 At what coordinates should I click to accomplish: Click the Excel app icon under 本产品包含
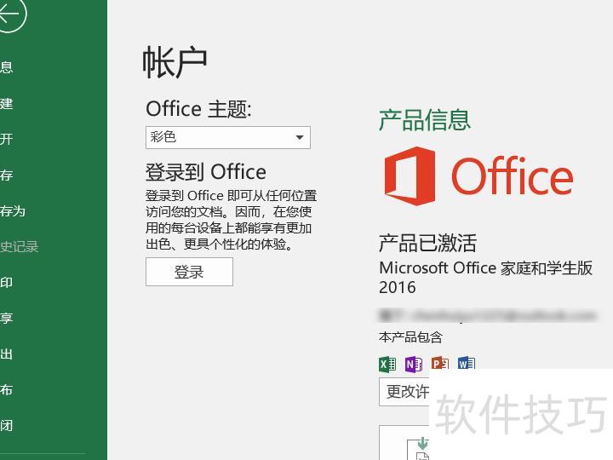point(387,365)
